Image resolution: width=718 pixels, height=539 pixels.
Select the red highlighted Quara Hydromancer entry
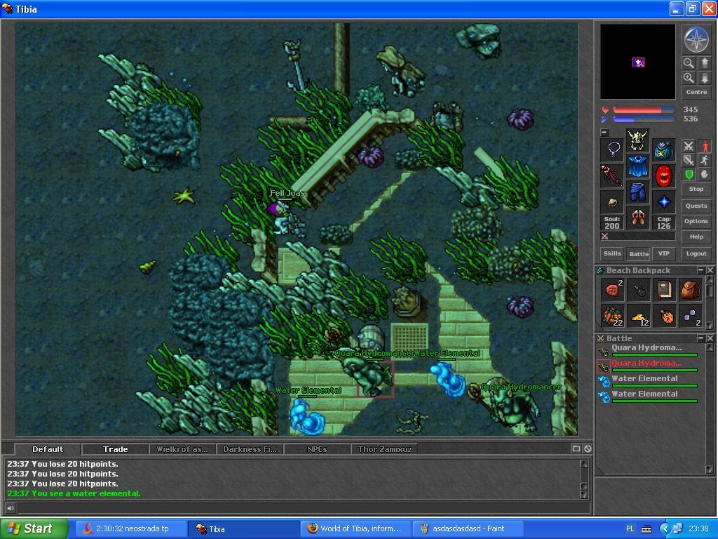click(x=647, y=366)
